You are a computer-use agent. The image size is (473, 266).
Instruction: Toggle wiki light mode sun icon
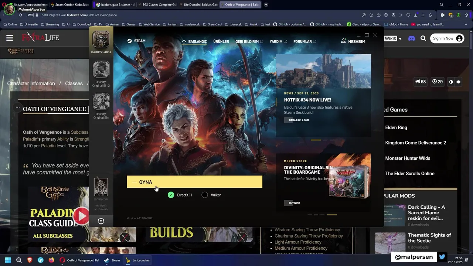coord(459,82)
